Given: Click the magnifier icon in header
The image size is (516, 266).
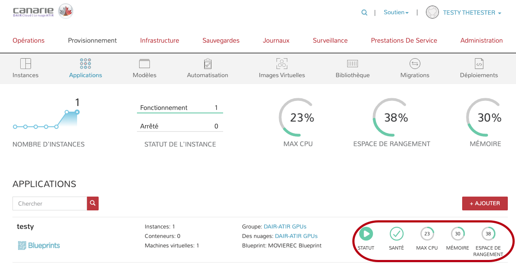Looking at the screenshot, I should click(364, 13).
